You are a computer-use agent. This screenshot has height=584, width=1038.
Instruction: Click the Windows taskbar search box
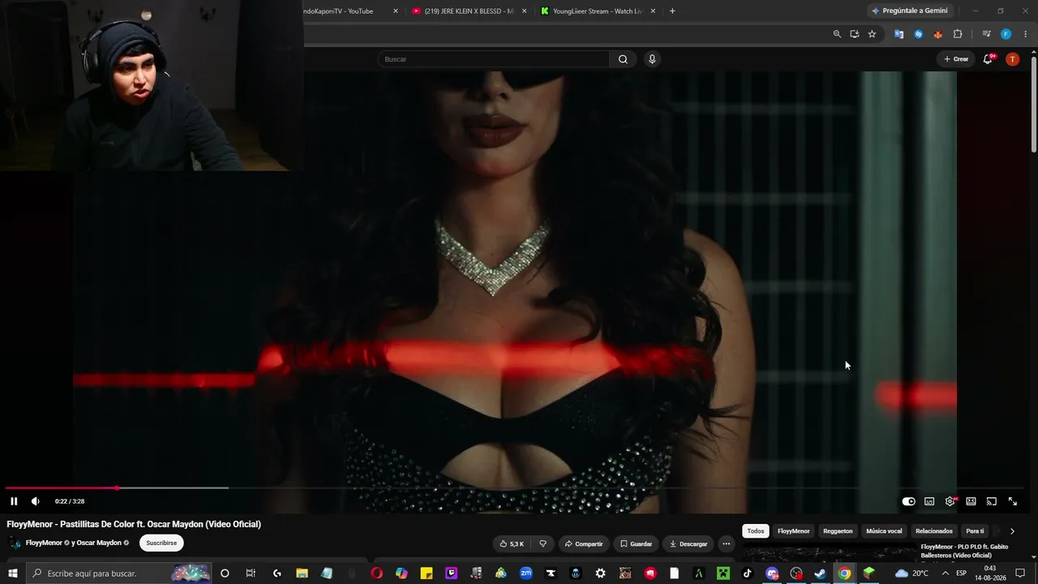point(119,573)
